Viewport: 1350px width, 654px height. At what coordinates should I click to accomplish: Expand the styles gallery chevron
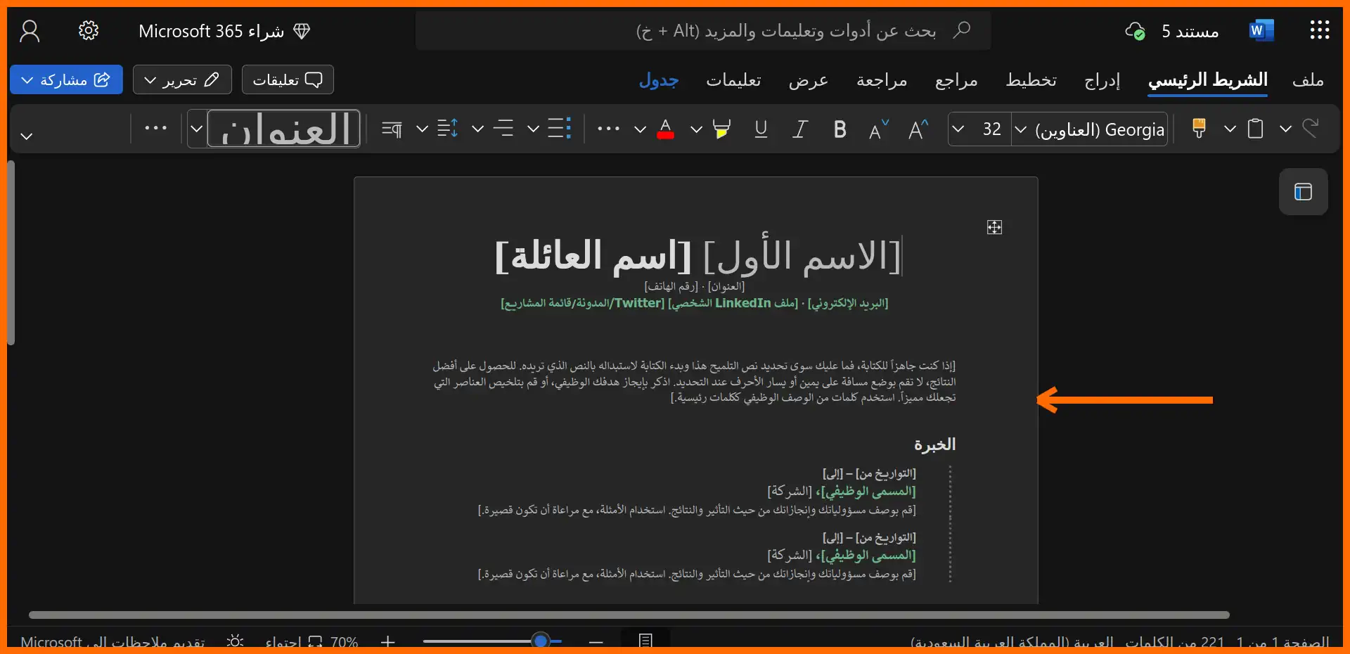point(197,129)
